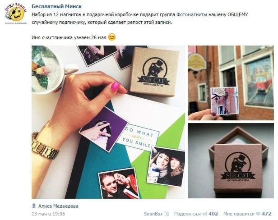Click the person icon beside Алиса Медведева

(34, 206)
